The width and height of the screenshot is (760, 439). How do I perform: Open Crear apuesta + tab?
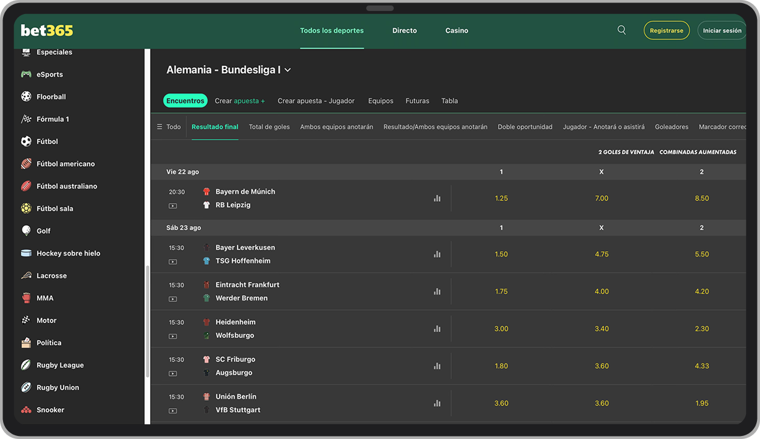click(240, 101)
